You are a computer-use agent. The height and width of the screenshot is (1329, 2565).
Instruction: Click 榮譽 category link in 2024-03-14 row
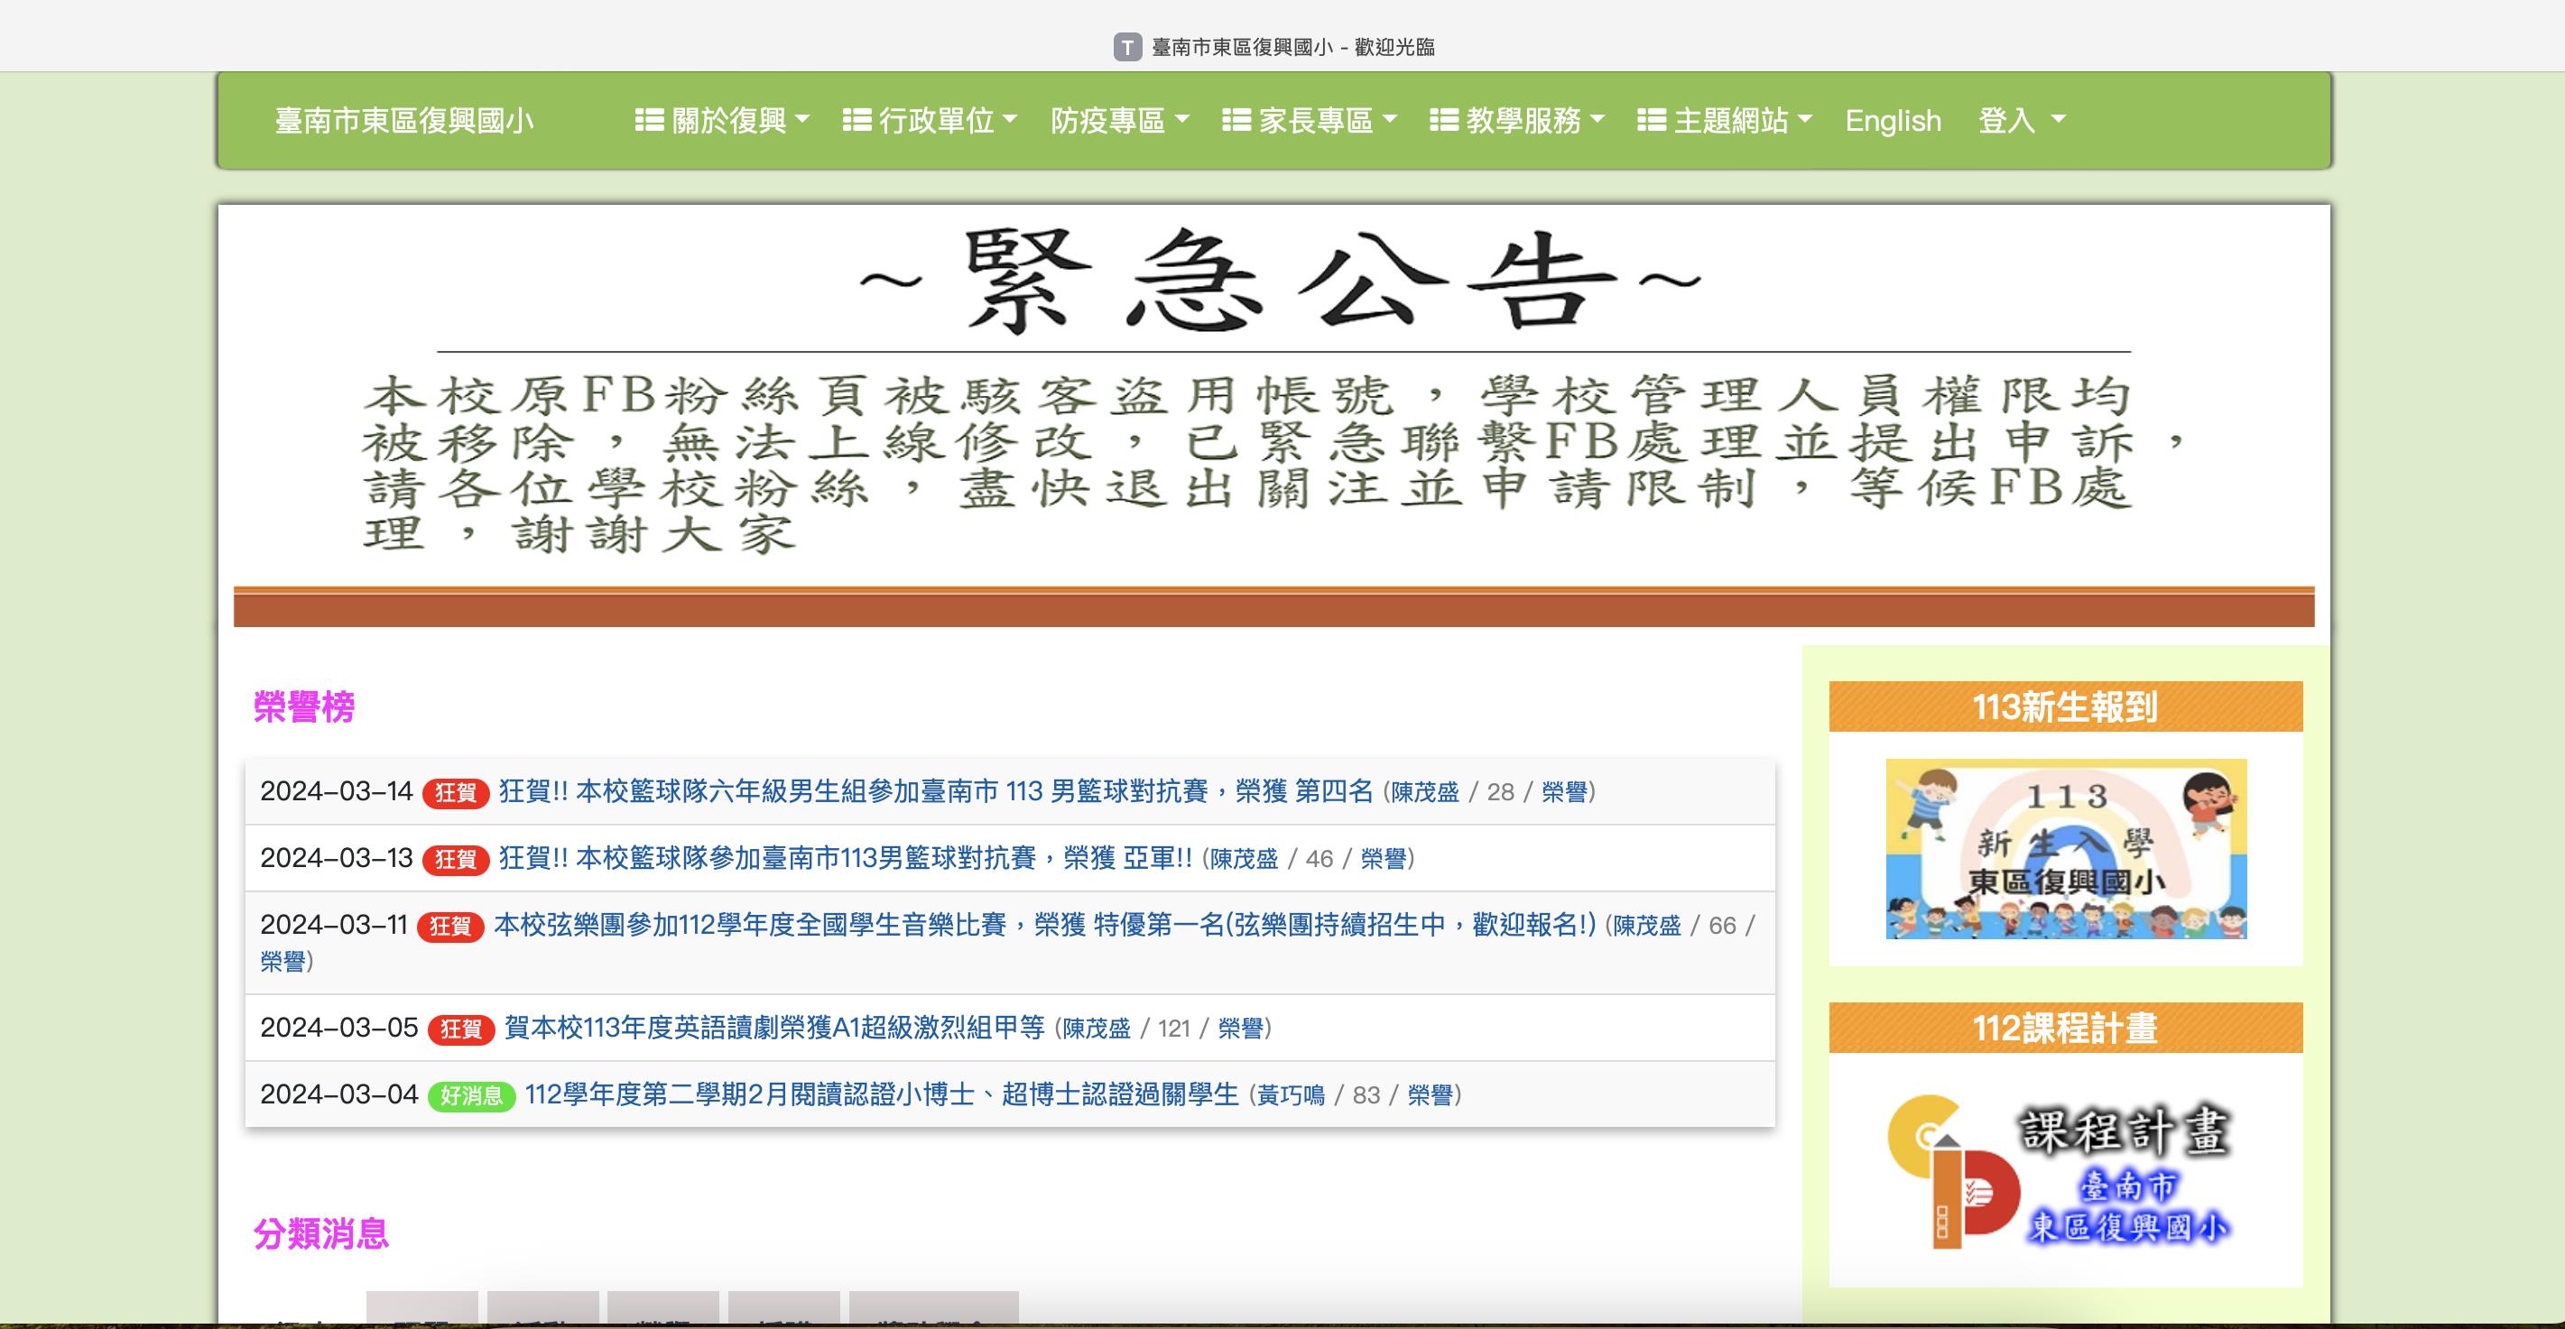pos(1564,792)
